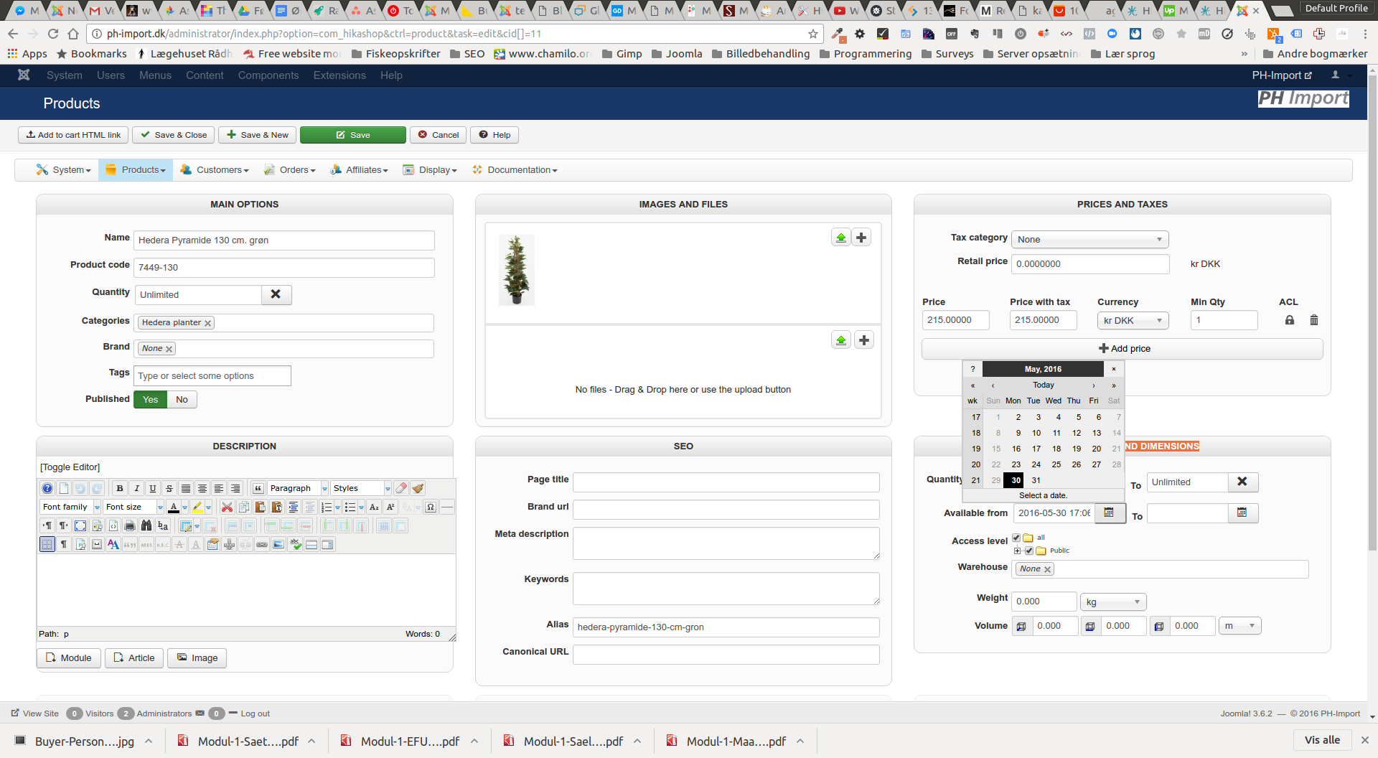1378x758 pixels.
Task: Uncheck the 'all' access level checkbox
Action: [1016, 538]
